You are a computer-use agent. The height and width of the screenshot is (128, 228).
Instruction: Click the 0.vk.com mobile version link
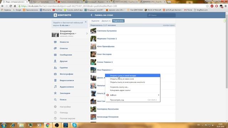[65, 25]
